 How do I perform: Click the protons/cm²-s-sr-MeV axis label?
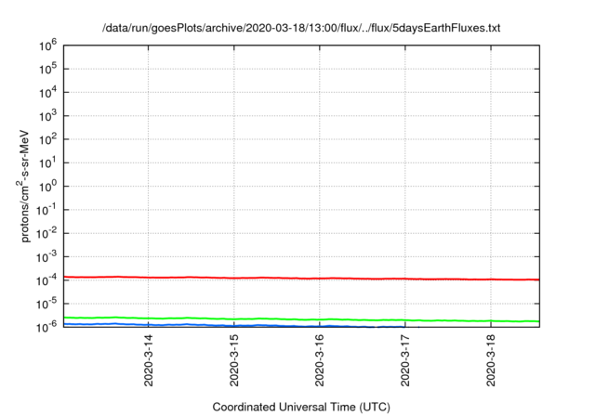tap(23, 186)
